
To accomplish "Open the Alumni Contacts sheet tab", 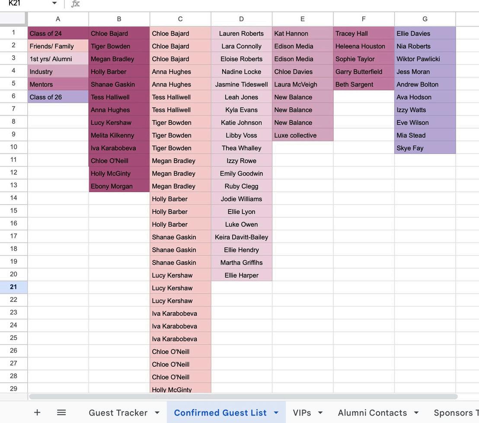I will tap(372, 413).
